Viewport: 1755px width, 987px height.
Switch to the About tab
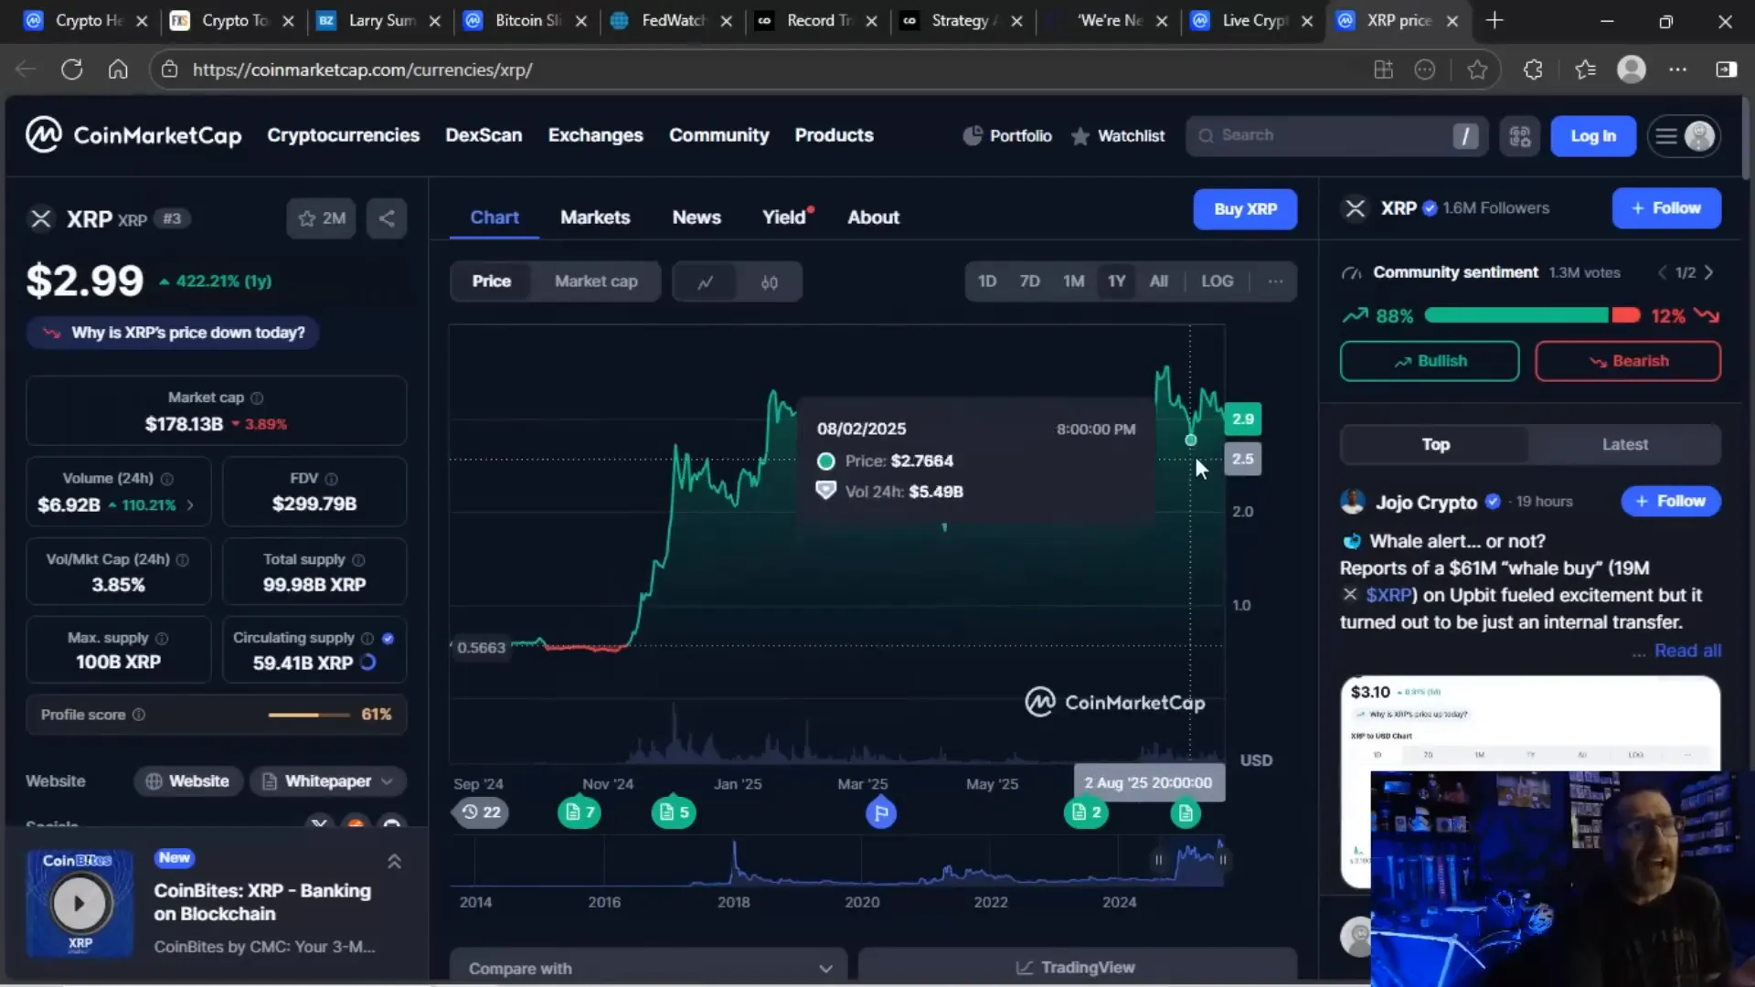pyautogui.click(x=873, y=218)
